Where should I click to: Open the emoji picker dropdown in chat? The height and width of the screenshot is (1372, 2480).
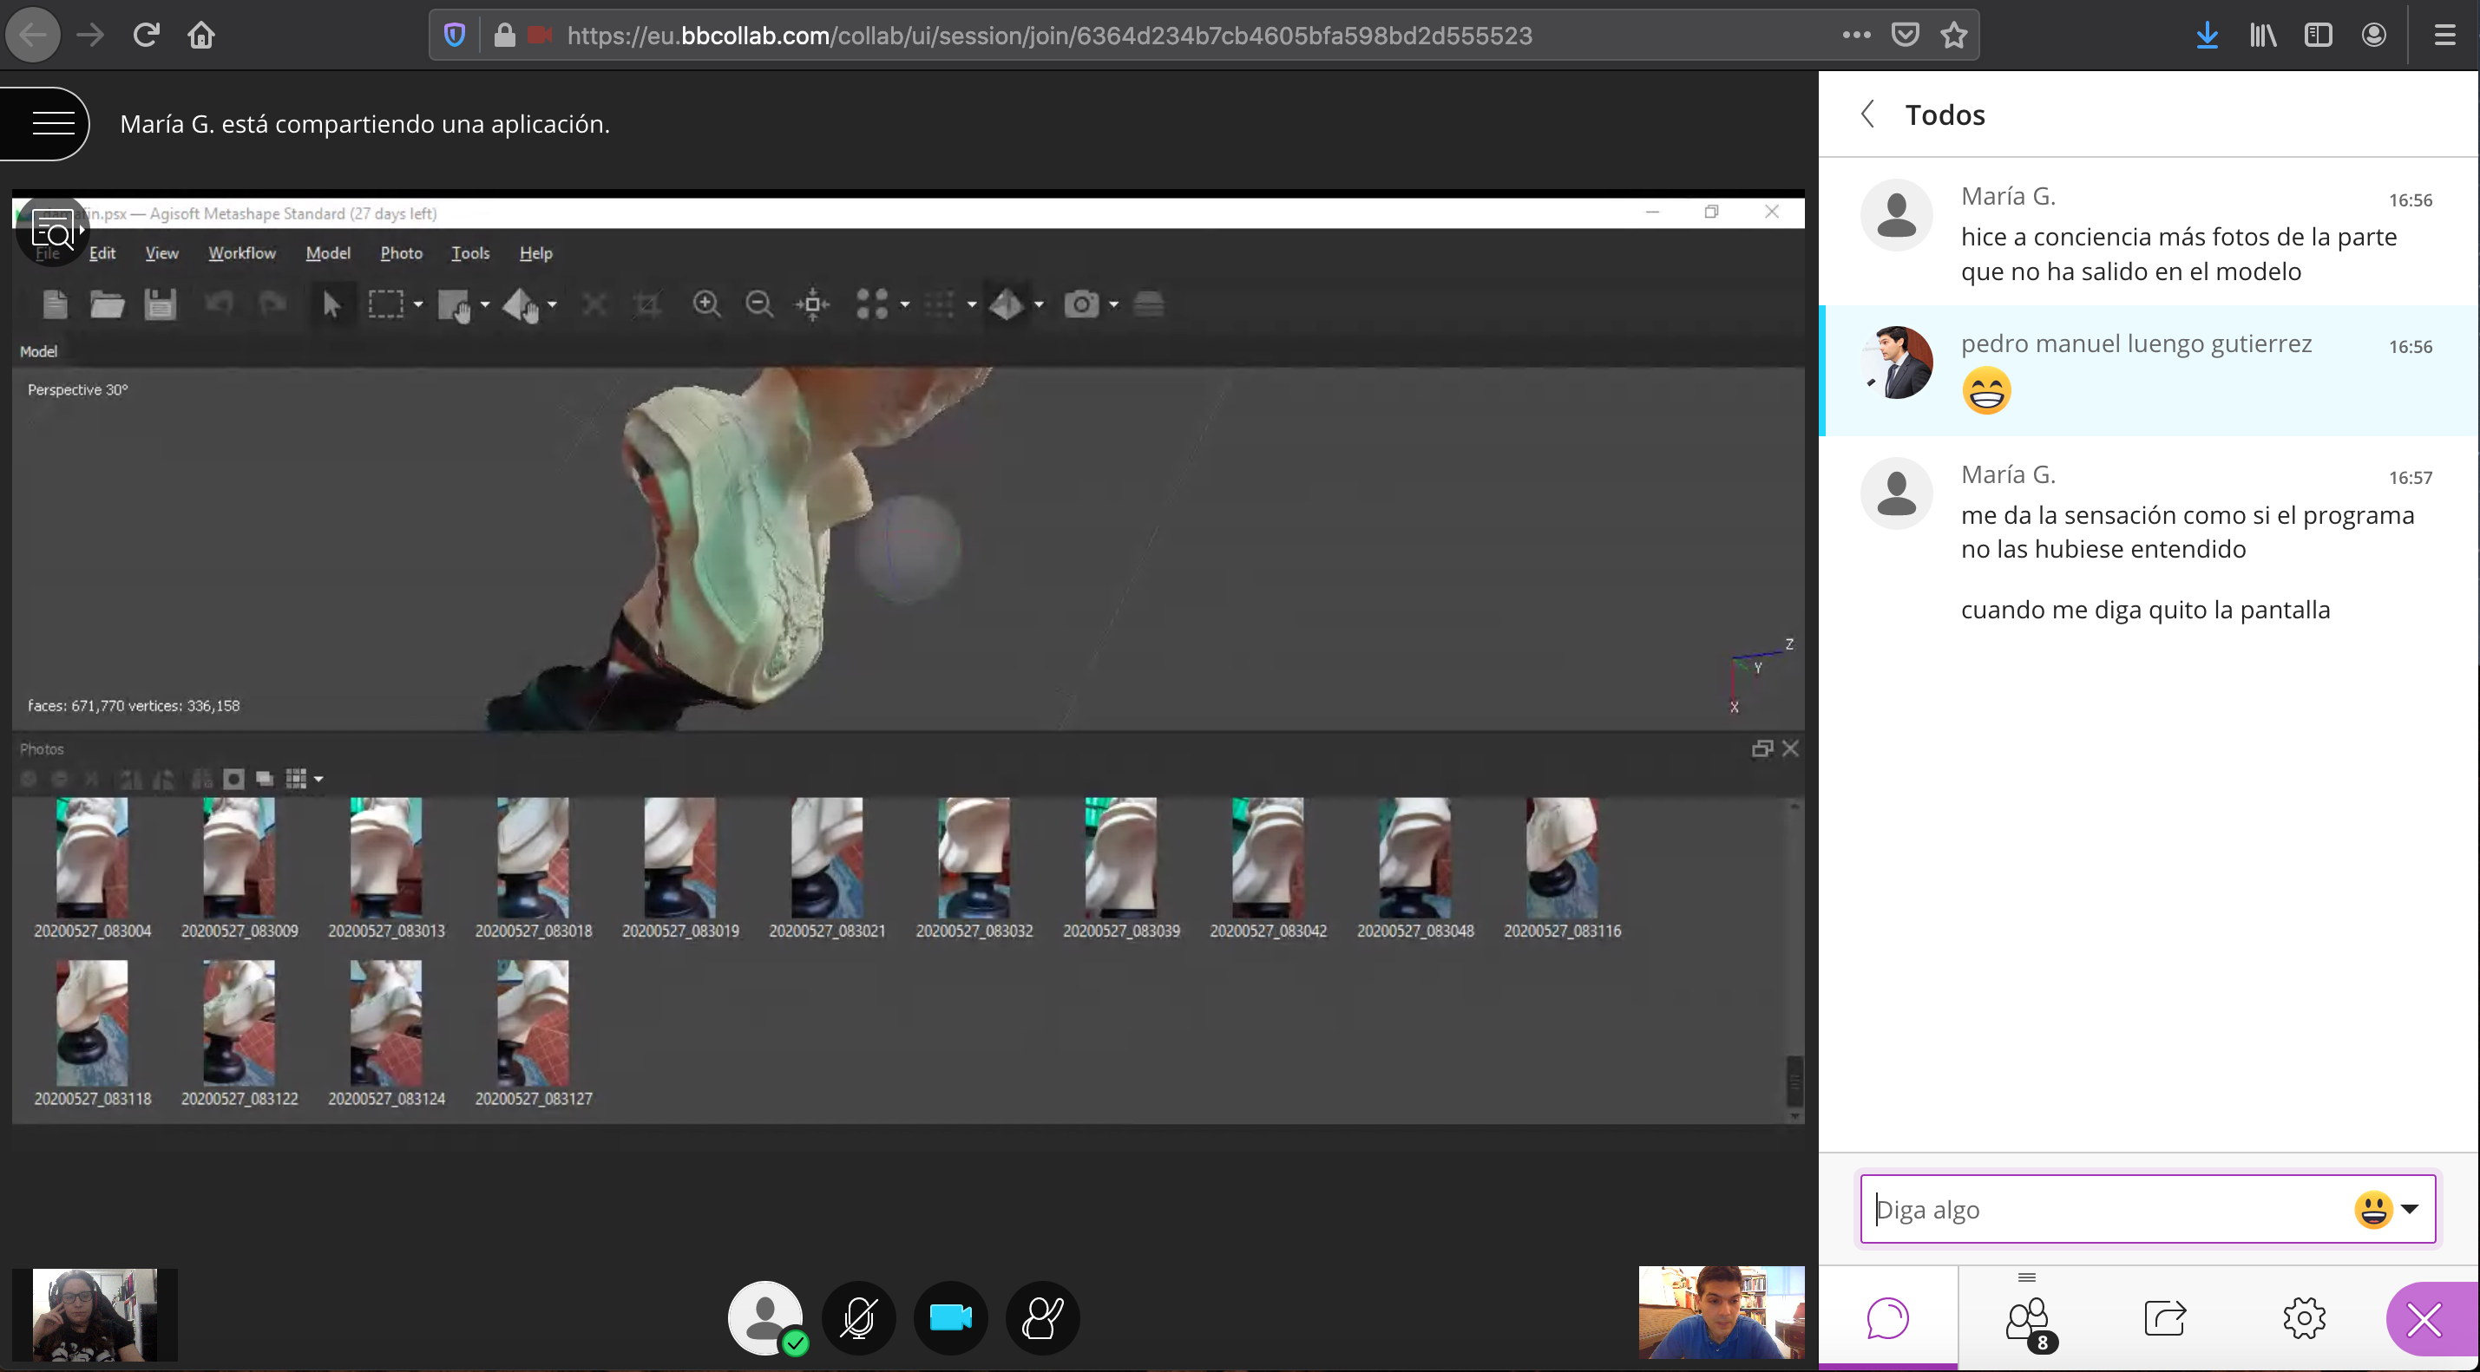pyautogui.click(x=2410, y=1210)
